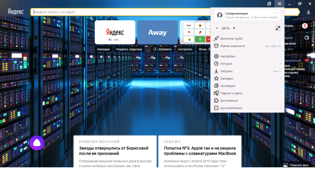Click the star bookmarks icon in menu
Screen dimensions: 315x177
(216, 78)
